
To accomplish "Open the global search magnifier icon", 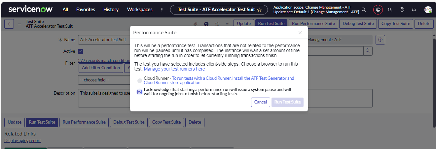I will point(364,10).
